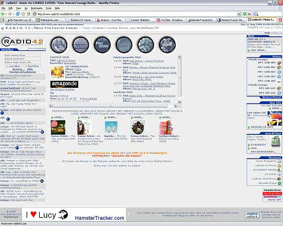Click the second MP3 48k LoFi stream icon
The image size is (283, 226).
279,93
